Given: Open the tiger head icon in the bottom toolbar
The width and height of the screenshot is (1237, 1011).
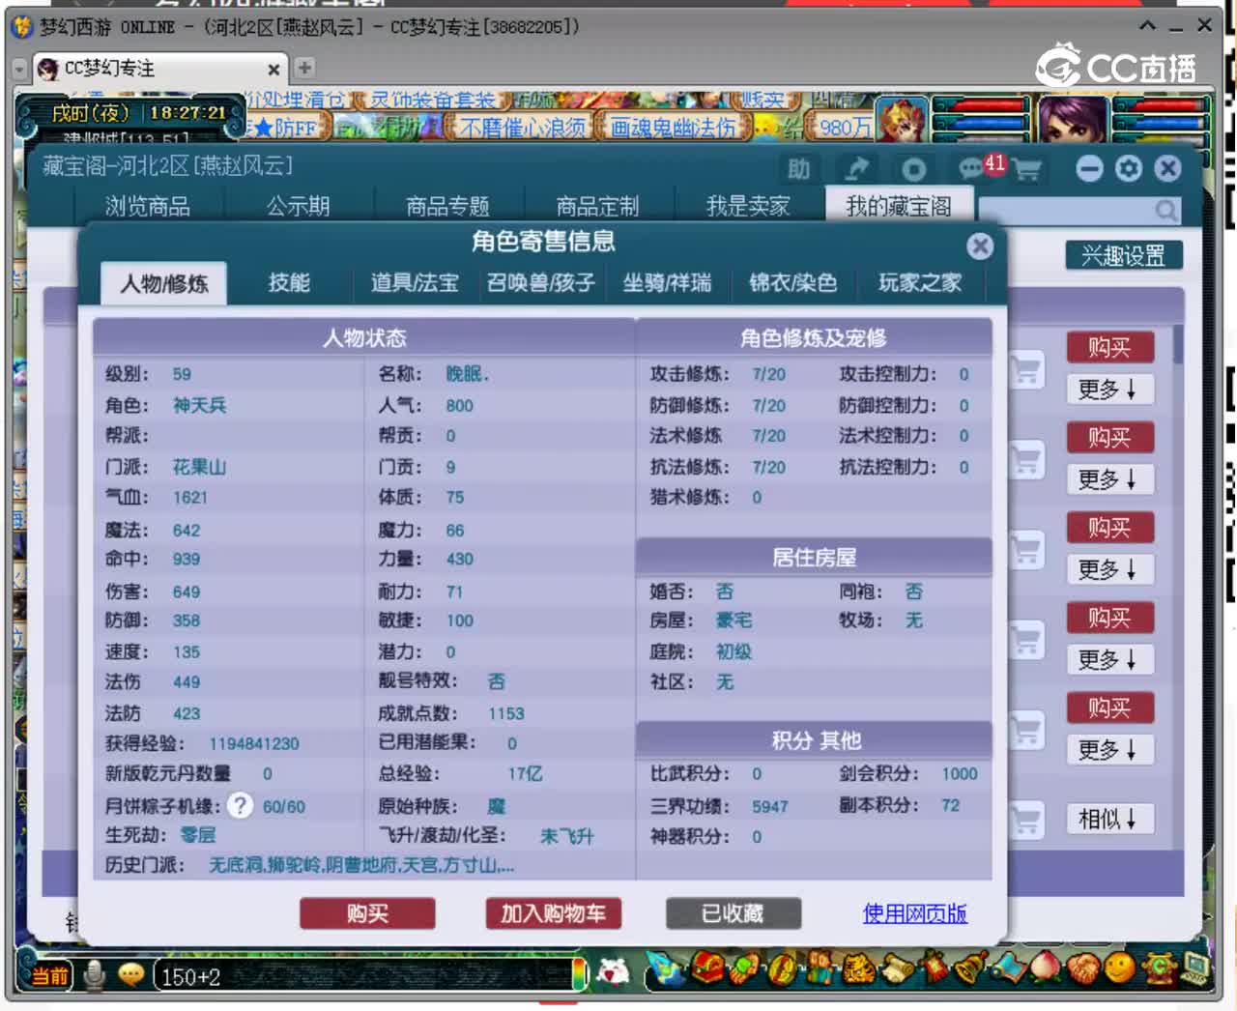Looking at the screenshot, I should pyautogui.click(x=858, y=968).
